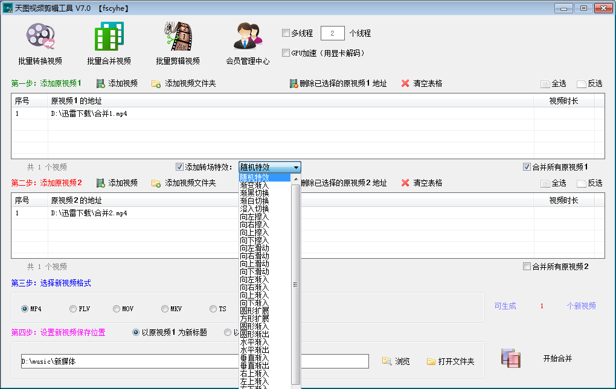Click the 浏览 browse folder icon
616x389 pixels.
[387, 361]
